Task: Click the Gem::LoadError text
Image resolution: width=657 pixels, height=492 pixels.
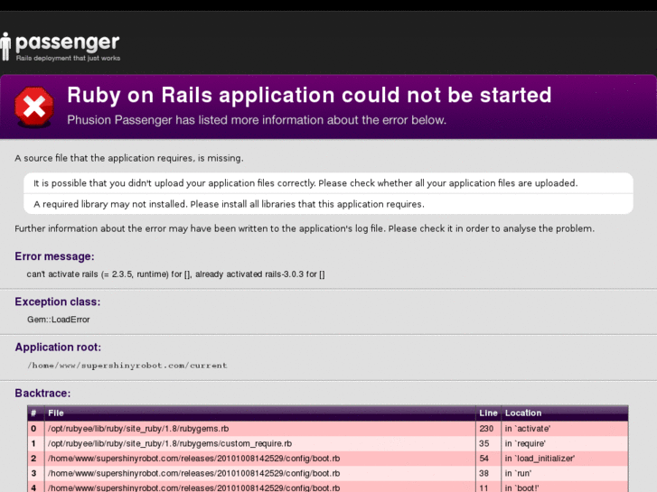Action: pyautogui.click(x=59, y=320)
